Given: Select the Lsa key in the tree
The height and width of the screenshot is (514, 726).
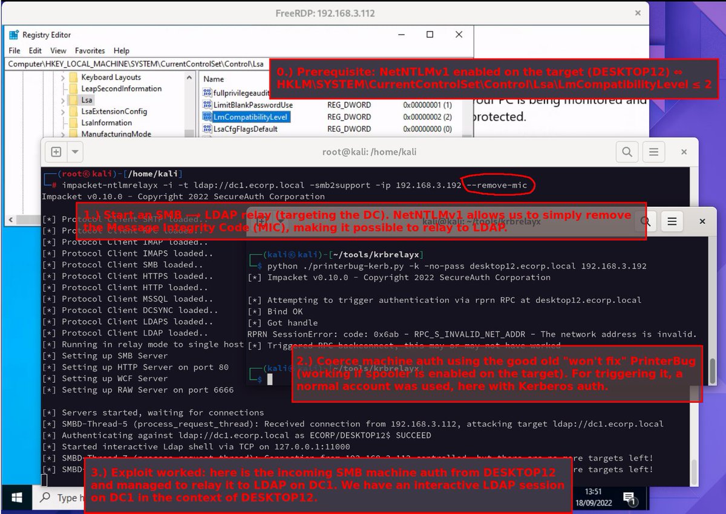Looking at the screenshot, I should 87,100.
